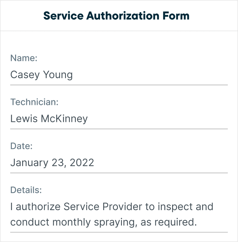Image resolution: width=238 pixels, height=242 pixels.
Task: Place cursor on the word McKinney
Action: coord(64,119)
